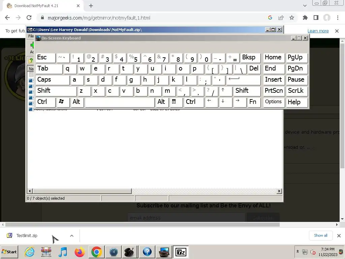Click the PrtScn key
The width and height of the screenshot is (345, 259).
coord(274,91)
